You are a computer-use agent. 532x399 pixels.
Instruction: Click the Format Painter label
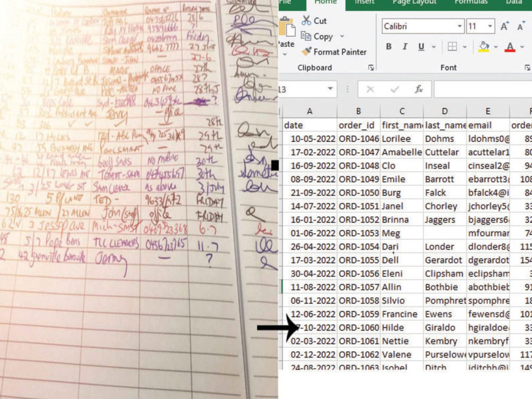point(340,52)
